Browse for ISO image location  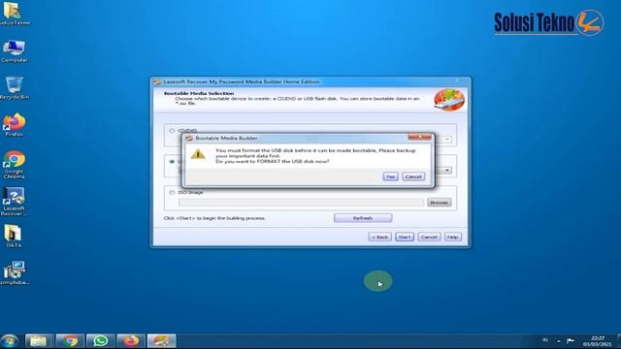click(439, 203)
